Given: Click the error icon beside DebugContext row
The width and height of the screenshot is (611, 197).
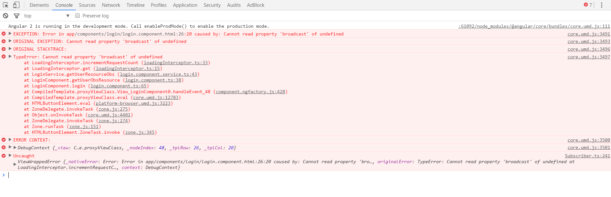Looking at the screenshot, I should click(x=4, y=147).
